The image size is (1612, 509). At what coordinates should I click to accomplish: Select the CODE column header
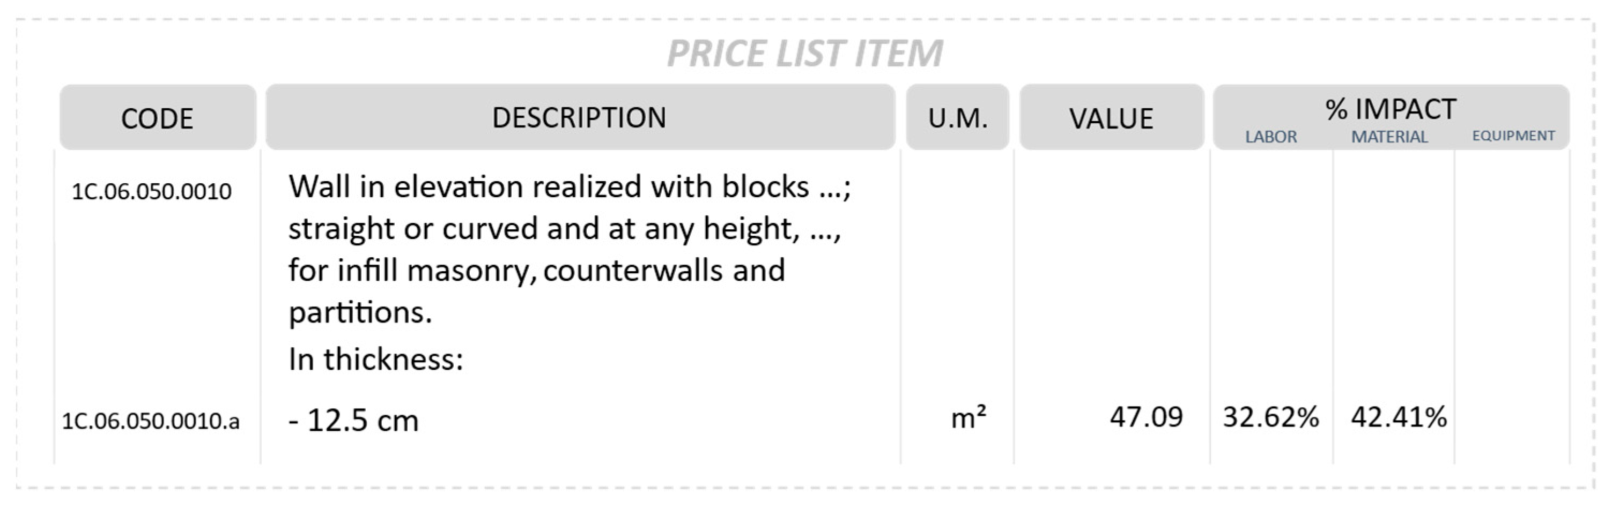pyautogui.click(x=157, y=119)
